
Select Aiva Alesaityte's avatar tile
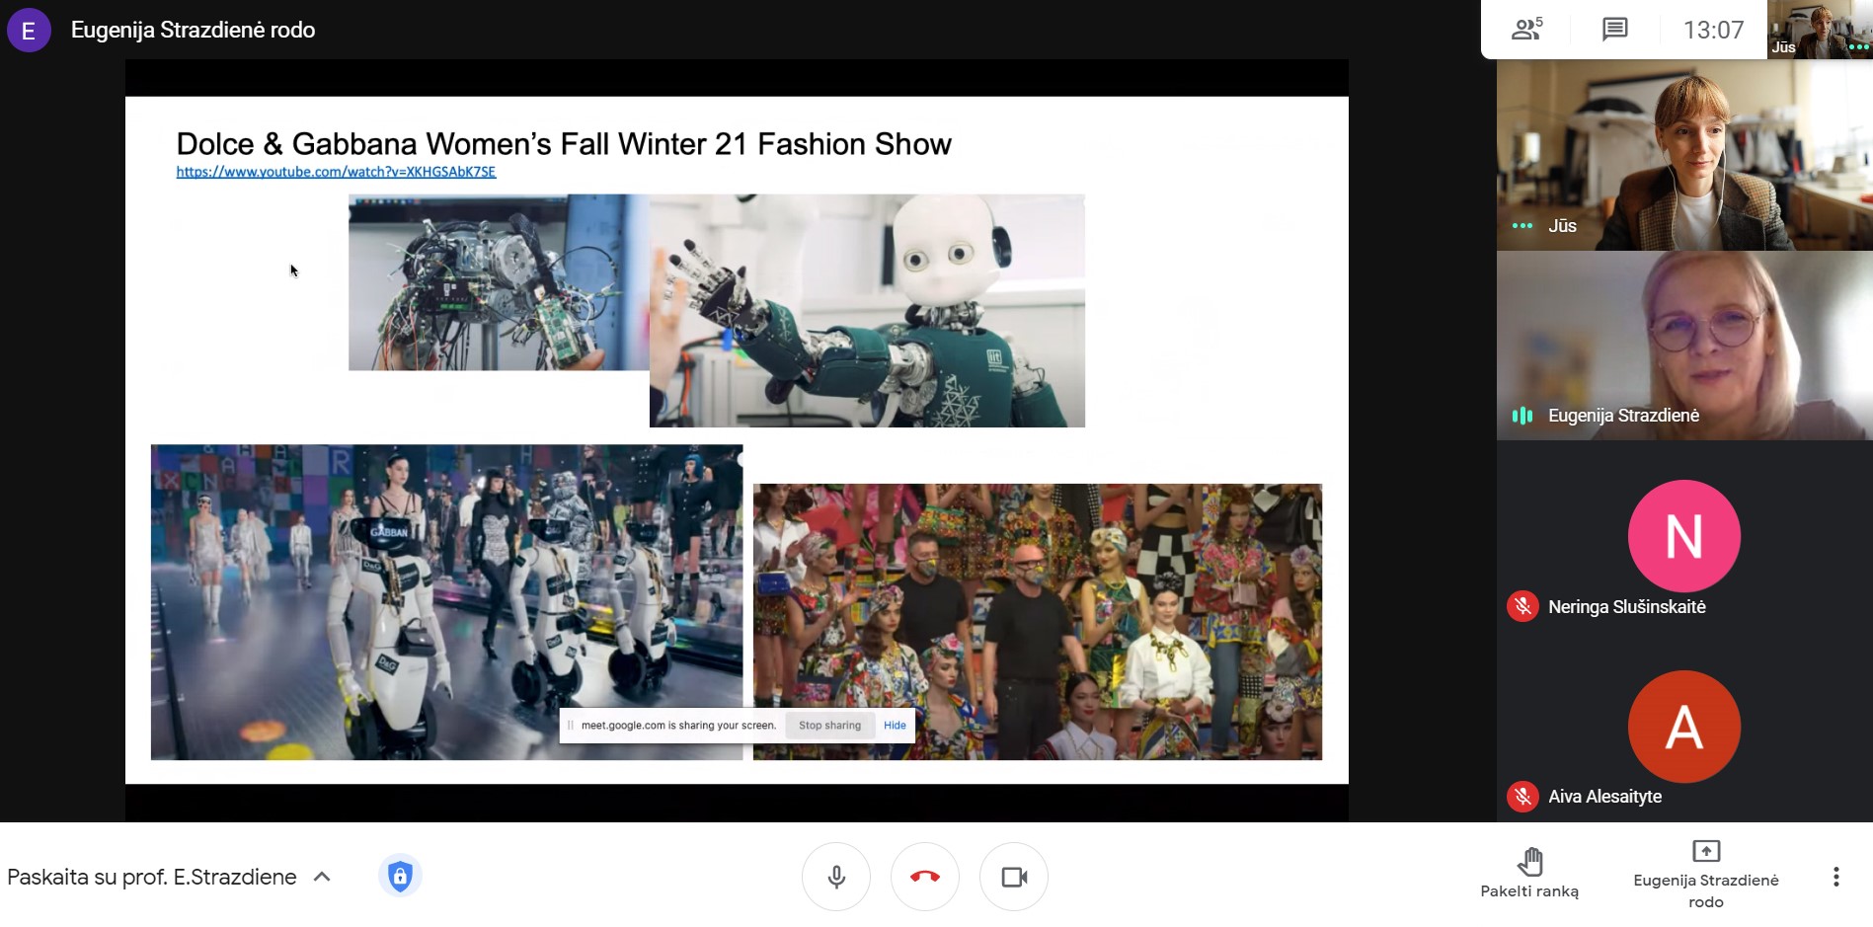1683,727
